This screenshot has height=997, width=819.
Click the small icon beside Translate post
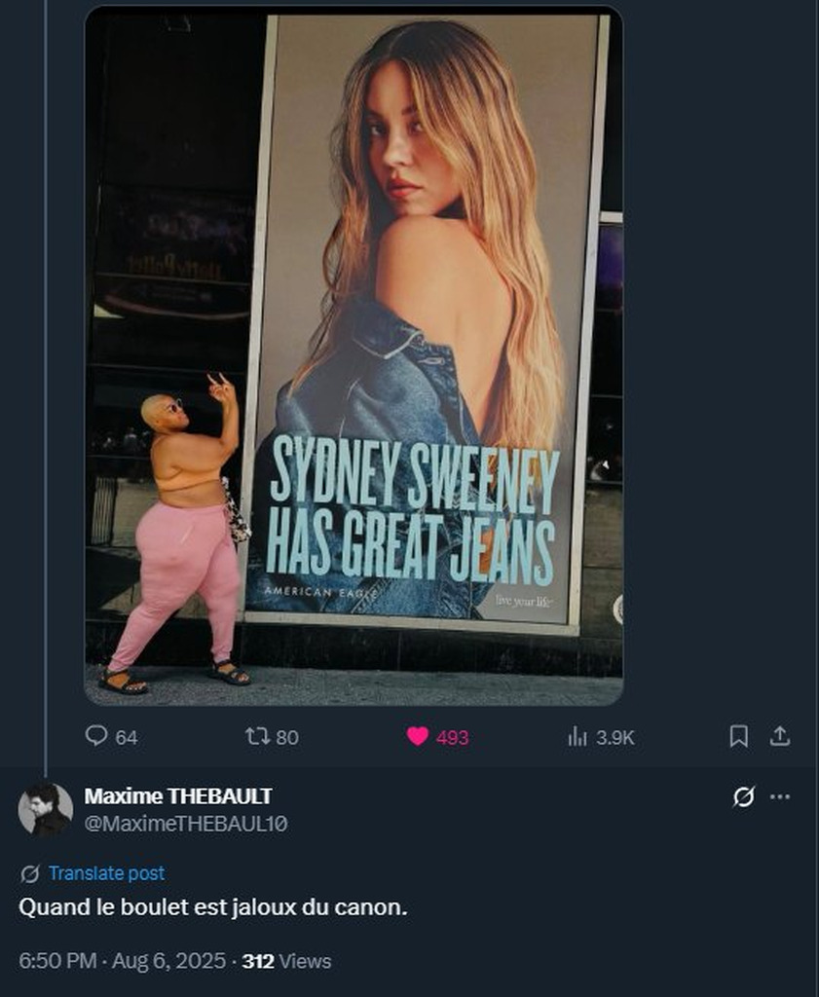[x=29, y=873]
